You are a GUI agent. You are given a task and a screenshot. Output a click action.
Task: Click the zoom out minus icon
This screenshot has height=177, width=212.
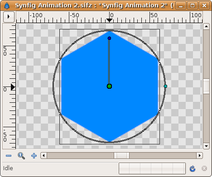[x=9, y=156]
